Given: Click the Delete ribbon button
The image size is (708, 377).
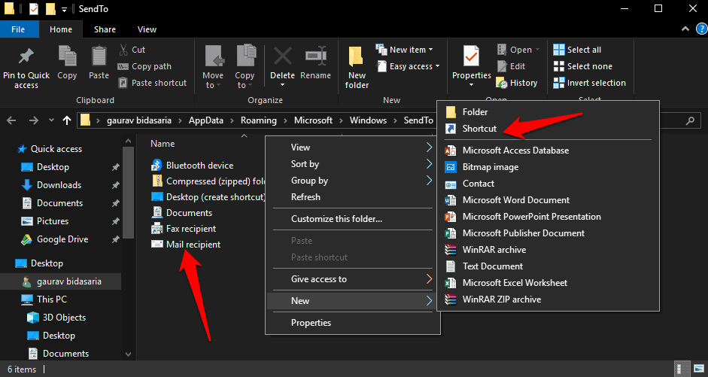Looking at the screenshot, I should pos(282,65).
